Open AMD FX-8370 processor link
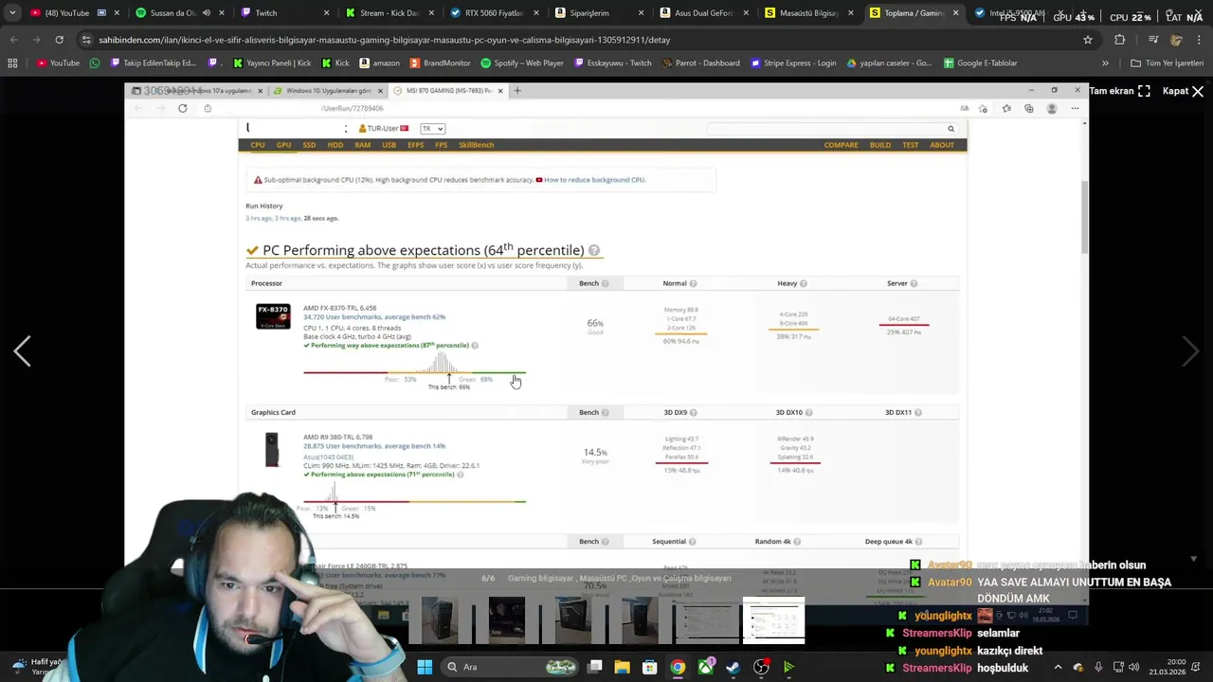Viewport: 1213px width, 682px height. 339,308
